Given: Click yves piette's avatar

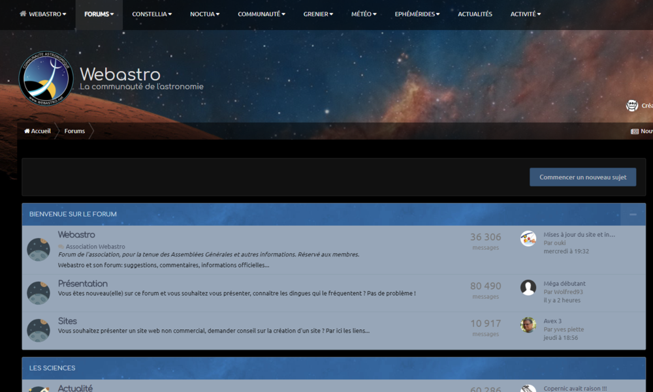Looking at the screenshot, I should coord(528,325).
